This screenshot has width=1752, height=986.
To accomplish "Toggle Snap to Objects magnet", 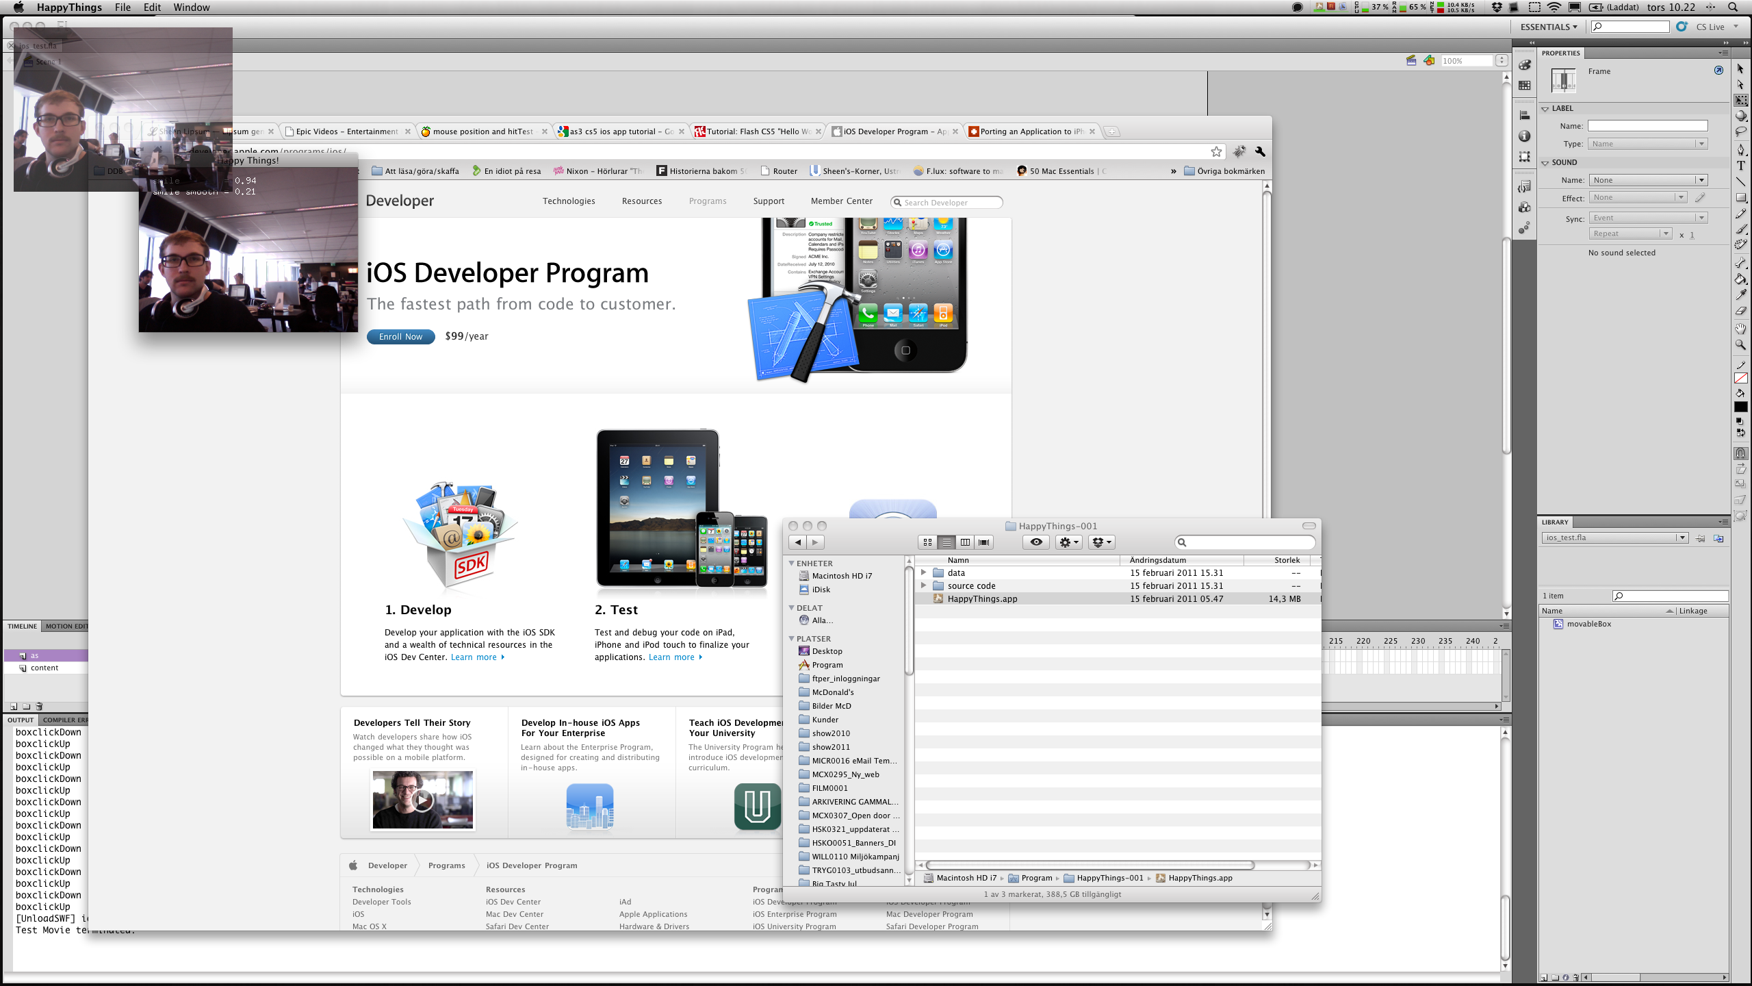I will [x=1740, y=453].
